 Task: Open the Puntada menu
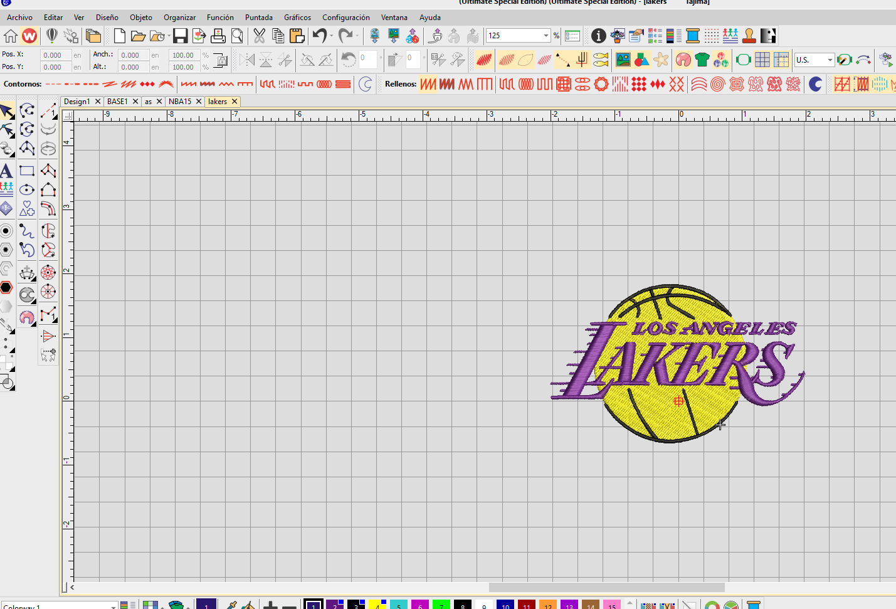click(259, 18)
